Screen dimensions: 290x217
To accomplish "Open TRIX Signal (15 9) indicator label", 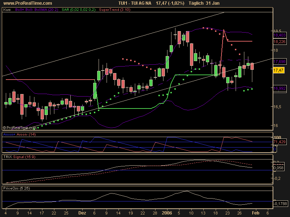I will coord(19,157).
